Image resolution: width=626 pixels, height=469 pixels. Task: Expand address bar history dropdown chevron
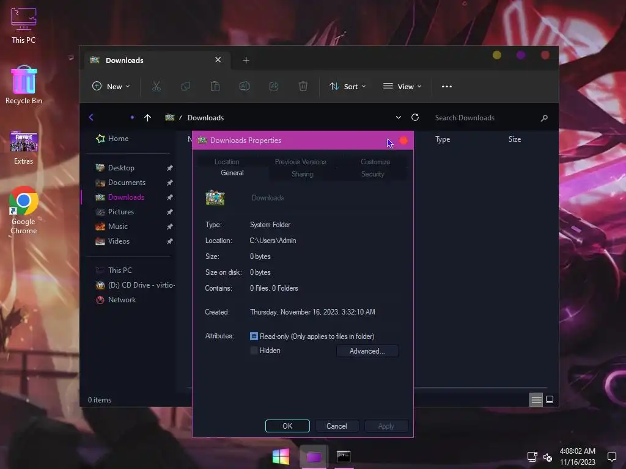click(398, 117)
